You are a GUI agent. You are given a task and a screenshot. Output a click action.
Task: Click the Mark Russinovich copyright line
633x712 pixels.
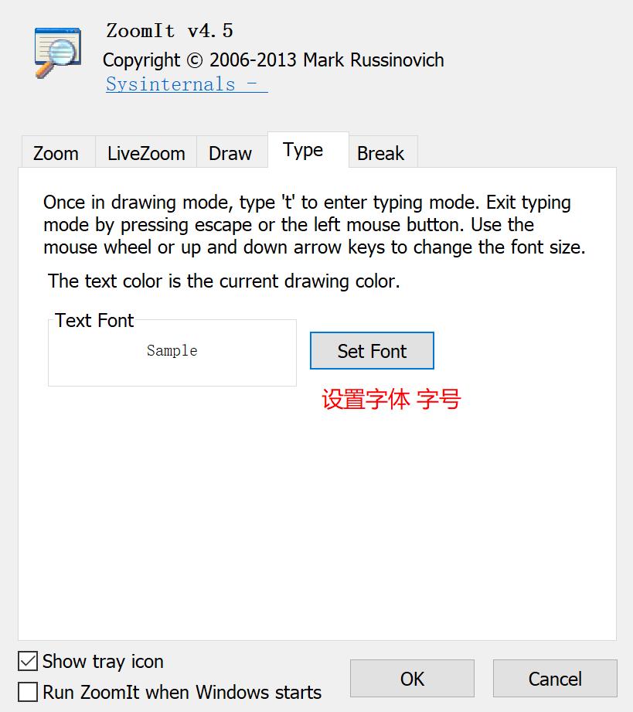click(x=273, y=60)
